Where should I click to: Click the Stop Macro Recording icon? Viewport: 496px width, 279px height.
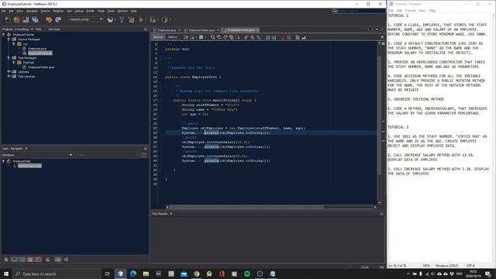289,37
